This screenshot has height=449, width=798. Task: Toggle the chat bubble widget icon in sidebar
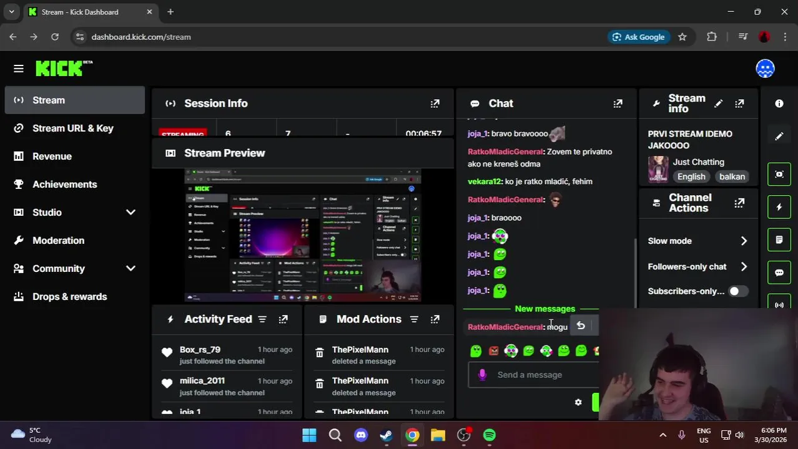pyautogui.click(x=779, y=273)
